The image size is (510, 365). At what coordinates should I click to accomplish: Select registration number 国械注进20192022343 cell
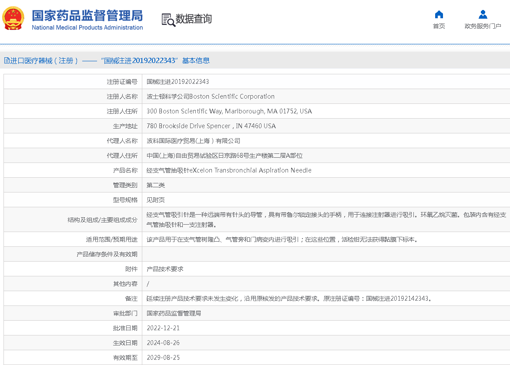tap(178, 82)
